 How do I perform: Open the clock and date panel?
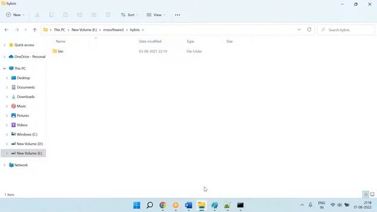362,205
